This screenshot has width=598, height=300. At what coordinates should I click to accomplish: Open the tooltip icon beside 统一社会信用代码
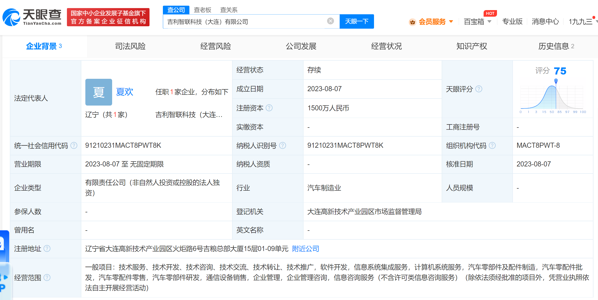73,145
